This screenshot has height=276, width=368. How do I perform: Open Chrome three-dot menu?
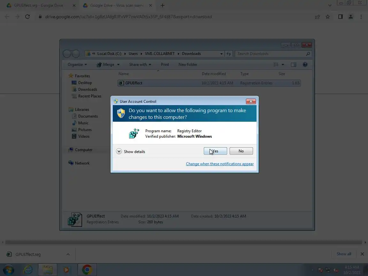[x=361, y=17]
